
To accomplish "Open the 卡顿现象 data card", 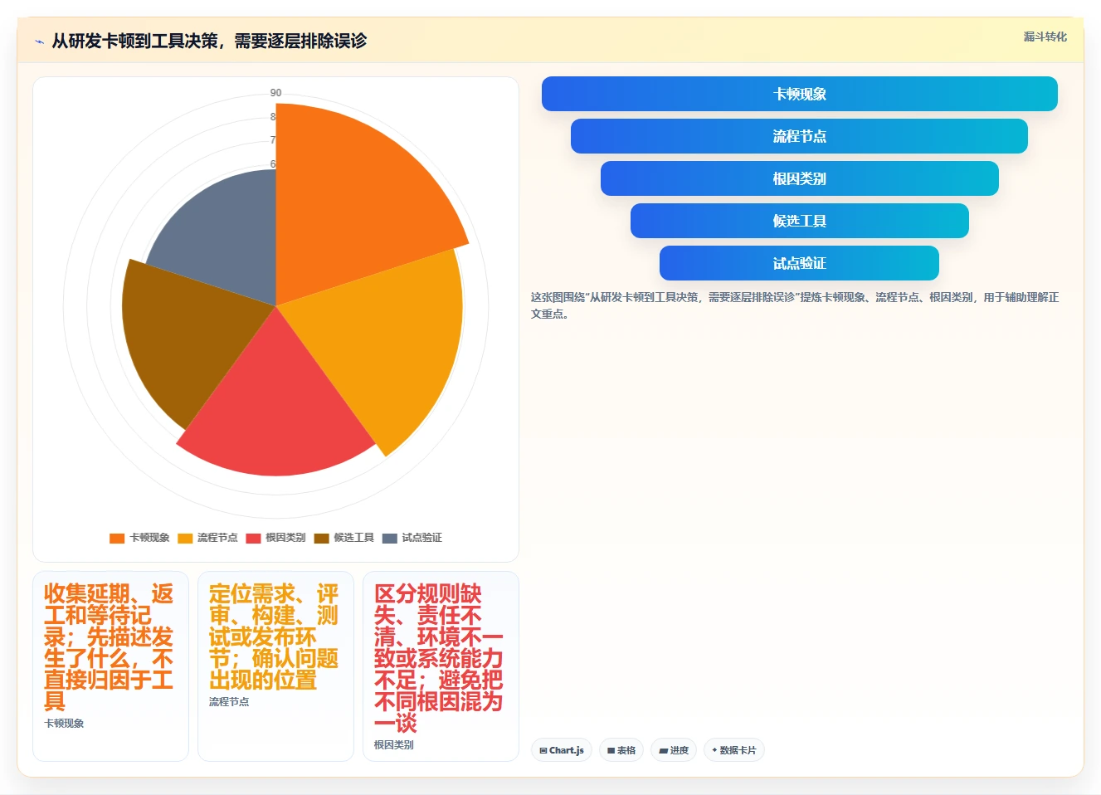I will point(110,666).
